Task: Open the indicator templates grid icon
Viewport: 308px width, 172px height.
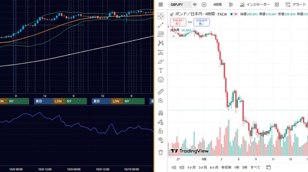Action: pos(277,4)
